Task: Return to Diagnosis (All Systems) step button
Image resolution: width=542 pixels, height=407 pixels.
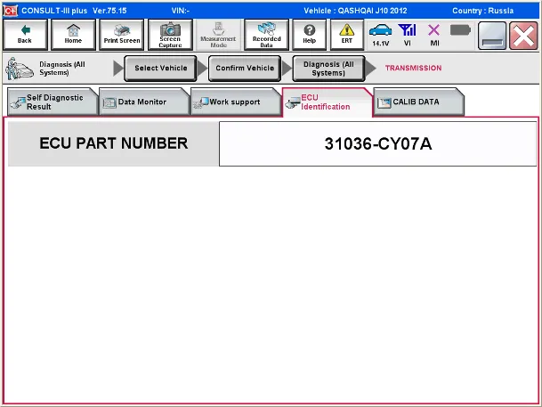Action: click(x=328, y=68)
